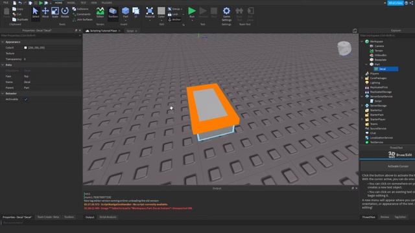Image resolution: width=415 pixels, height=233 pixels.
Task: Switch to the MODEL ribbon tab
Action: pyautogui.click(x=71, y=3)
